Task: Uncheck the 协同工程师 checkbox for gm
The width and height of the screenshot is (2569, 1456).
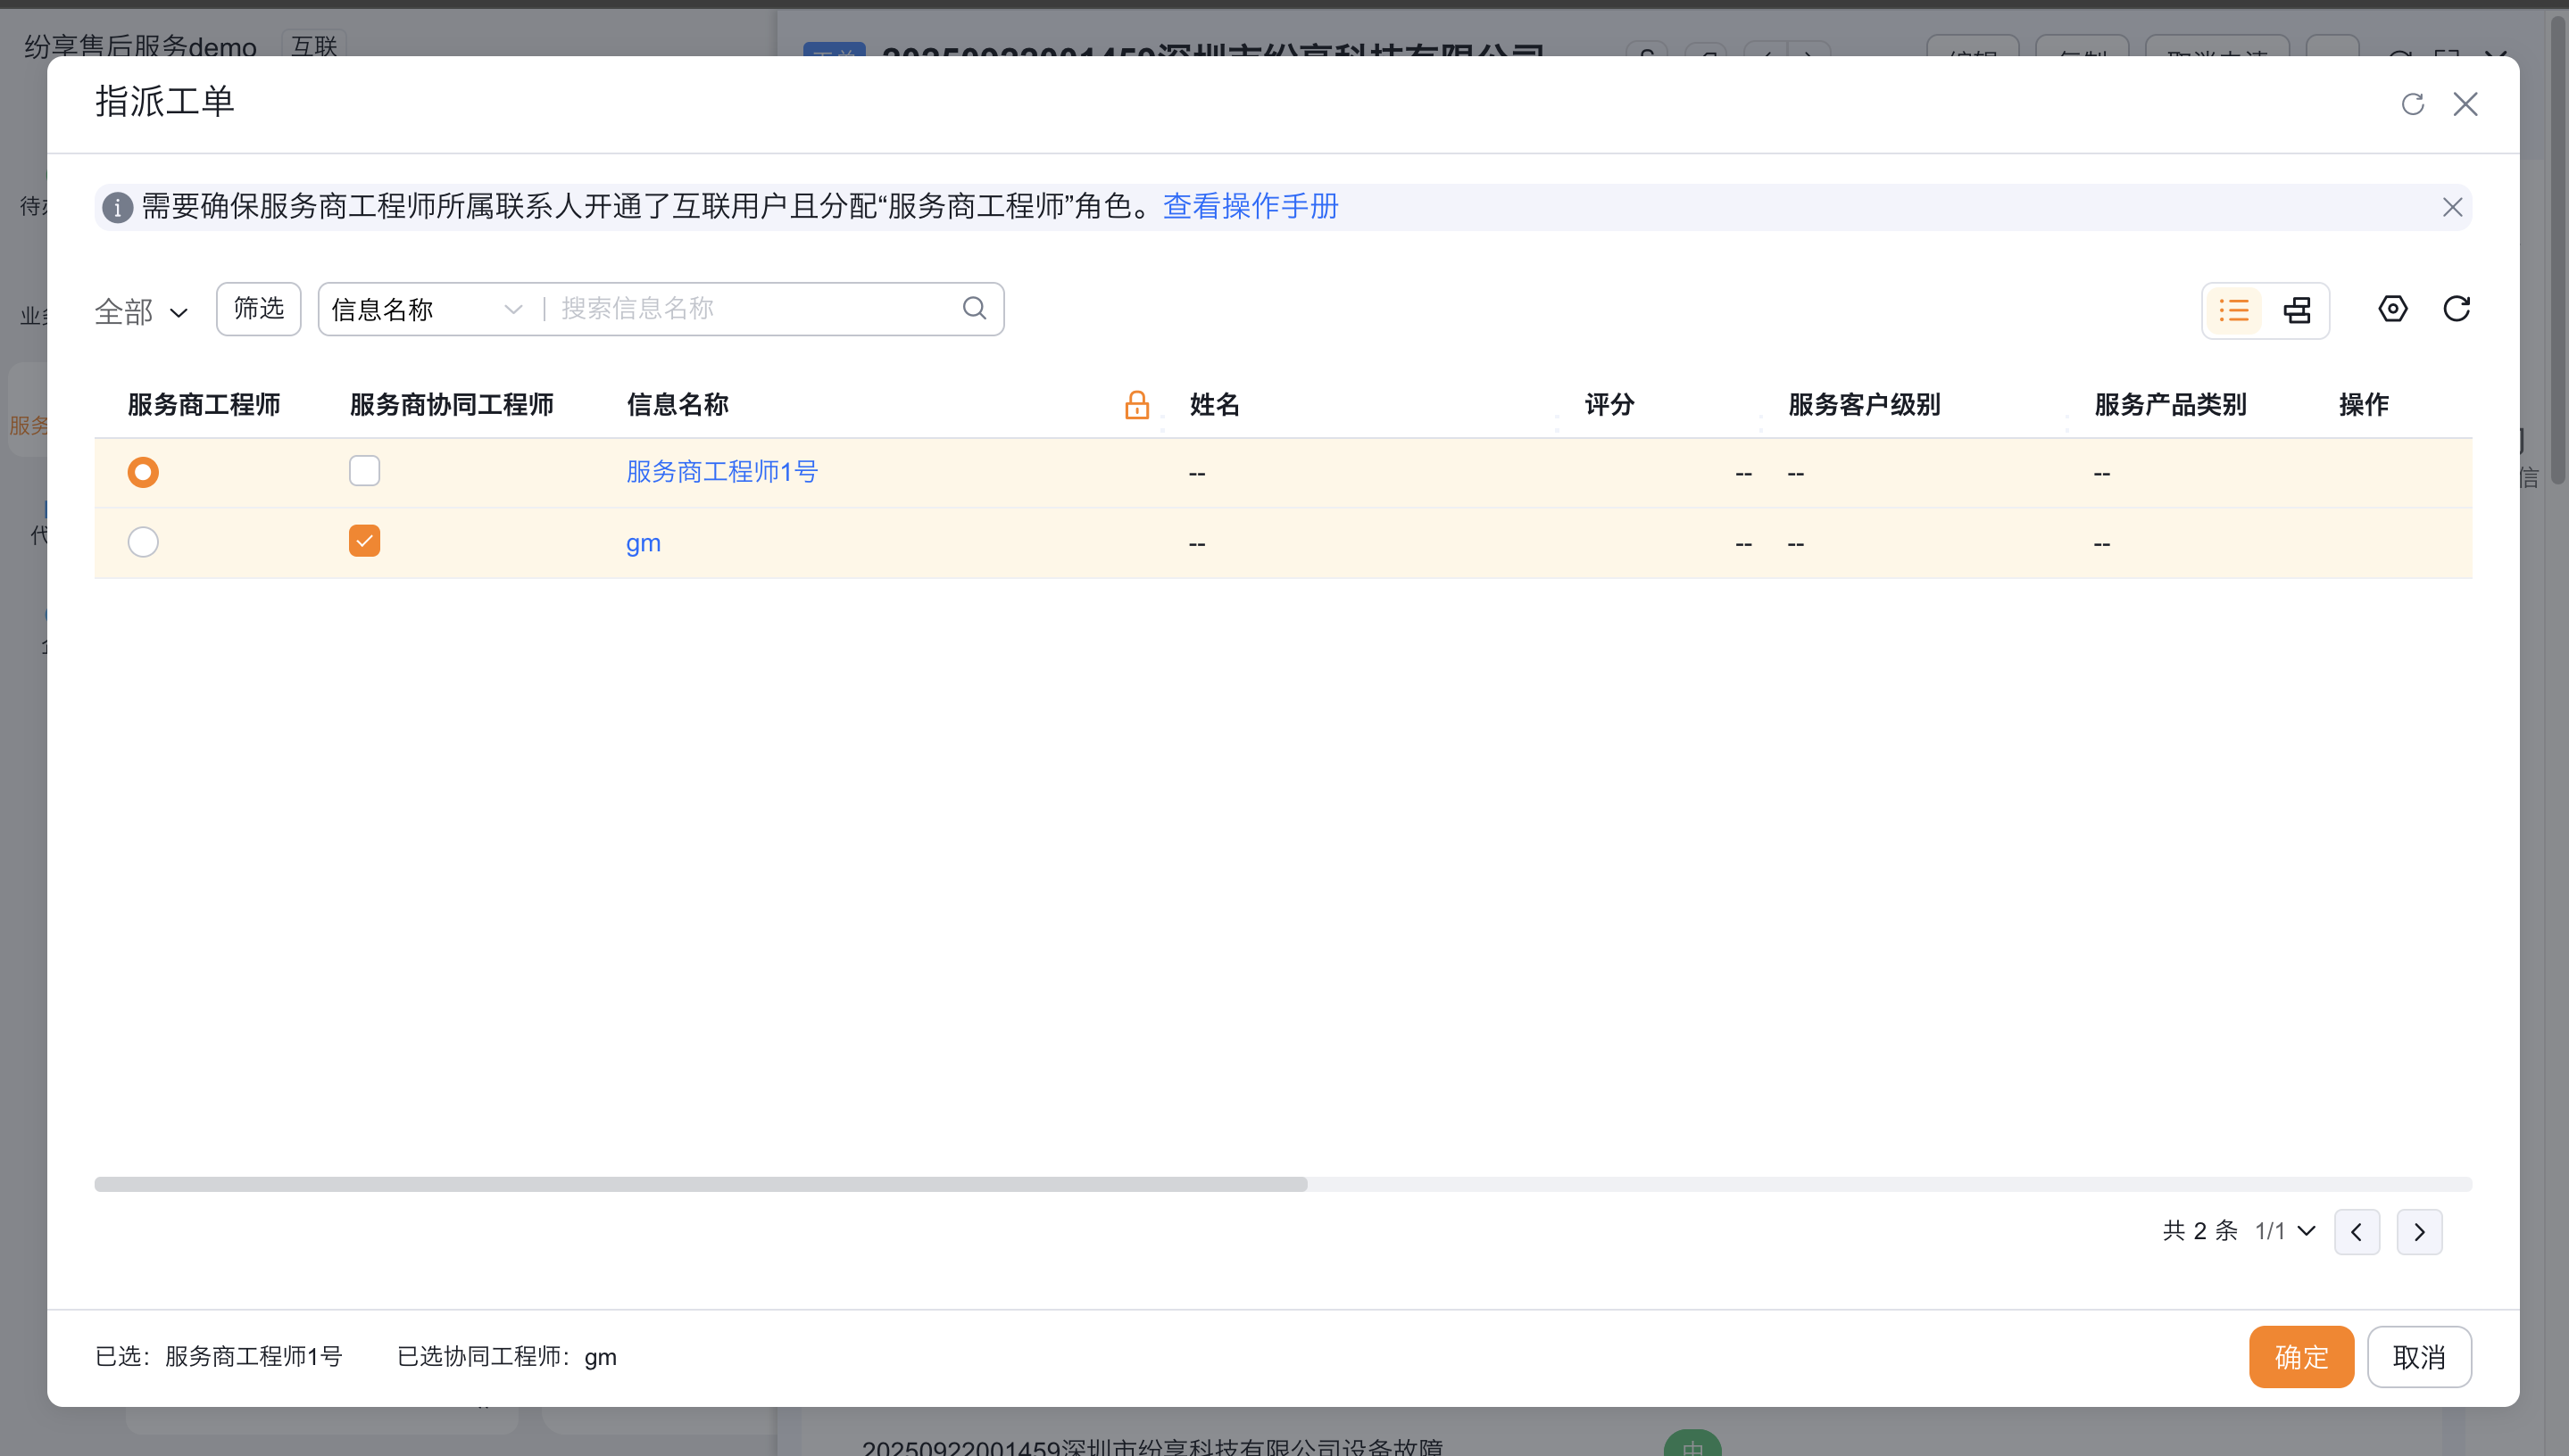Action: (x=364, y=540)
